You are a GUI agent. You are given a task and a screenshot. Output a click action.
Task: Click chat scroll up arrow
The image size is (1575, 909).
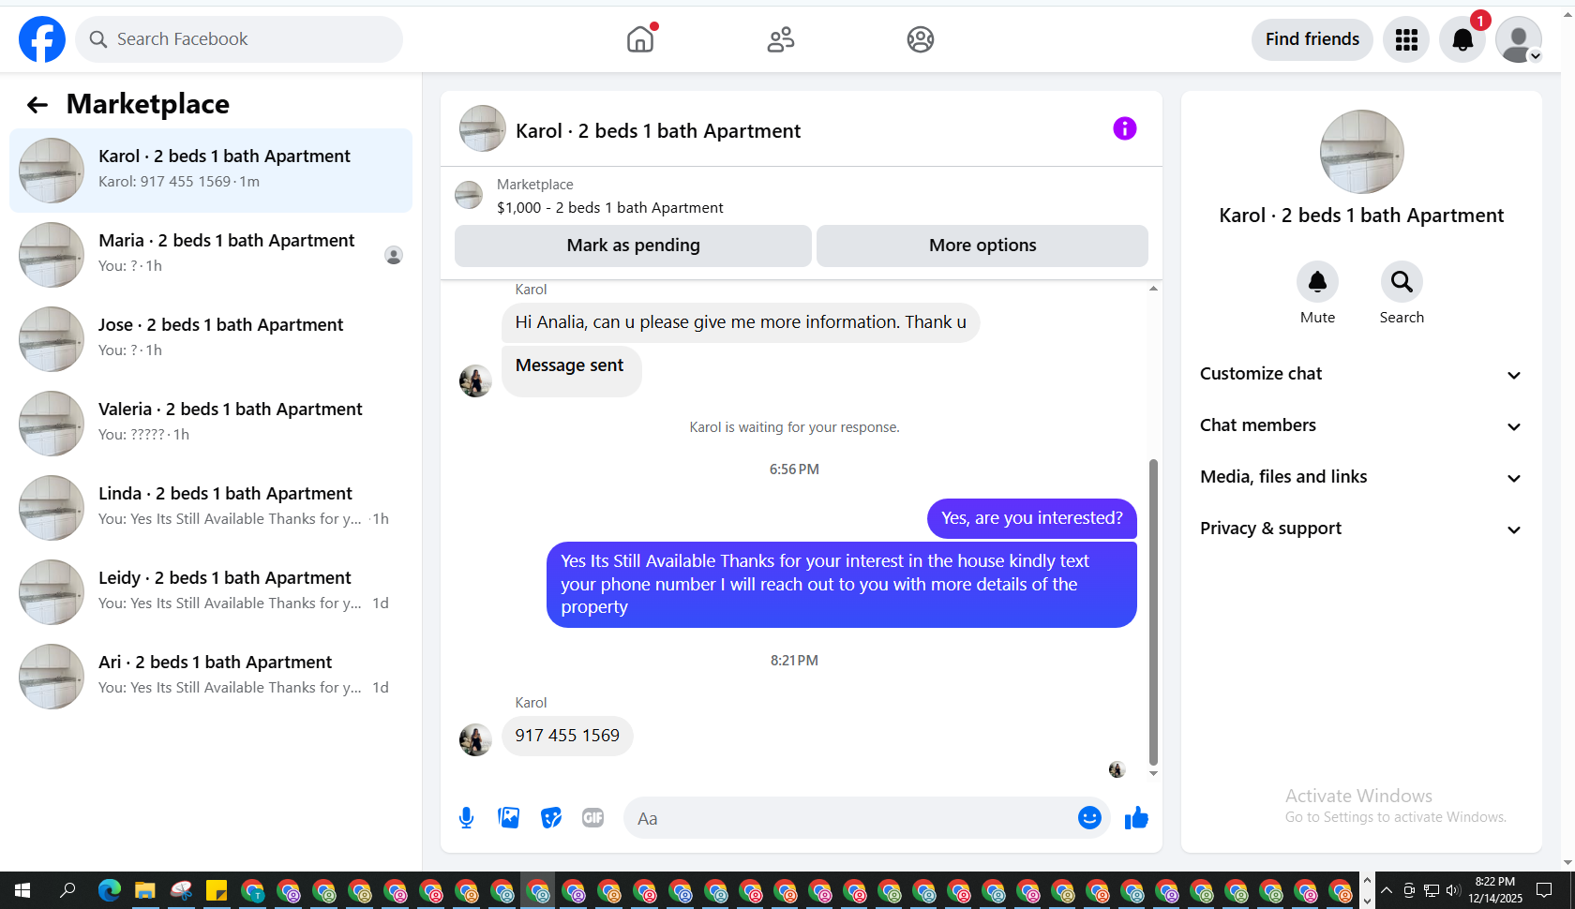click(1153, 289)
